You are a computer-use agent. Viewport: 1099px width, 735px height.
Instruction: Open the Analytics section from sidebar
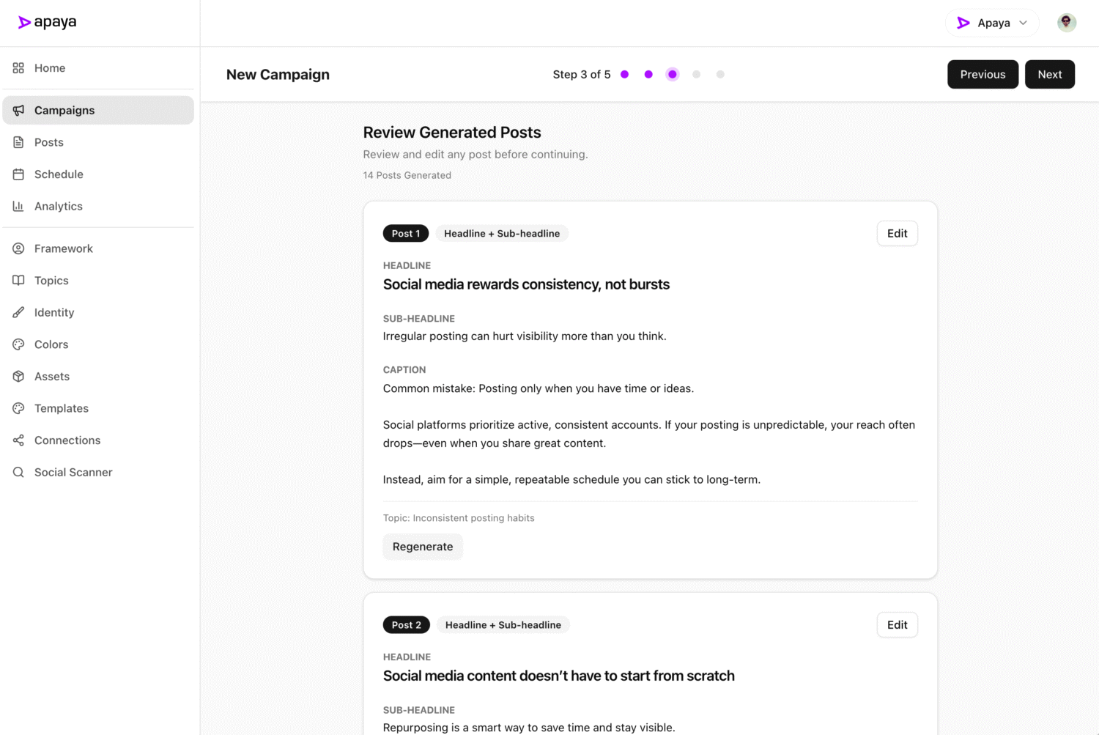(x=58, y=206)
